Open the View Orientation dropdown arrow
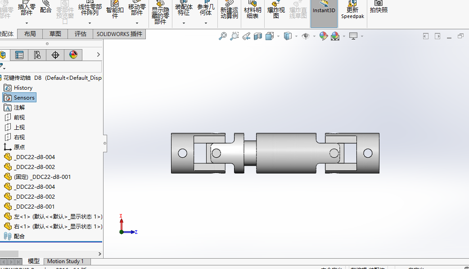This screenshot has width=469, height=269. (278, 36)
